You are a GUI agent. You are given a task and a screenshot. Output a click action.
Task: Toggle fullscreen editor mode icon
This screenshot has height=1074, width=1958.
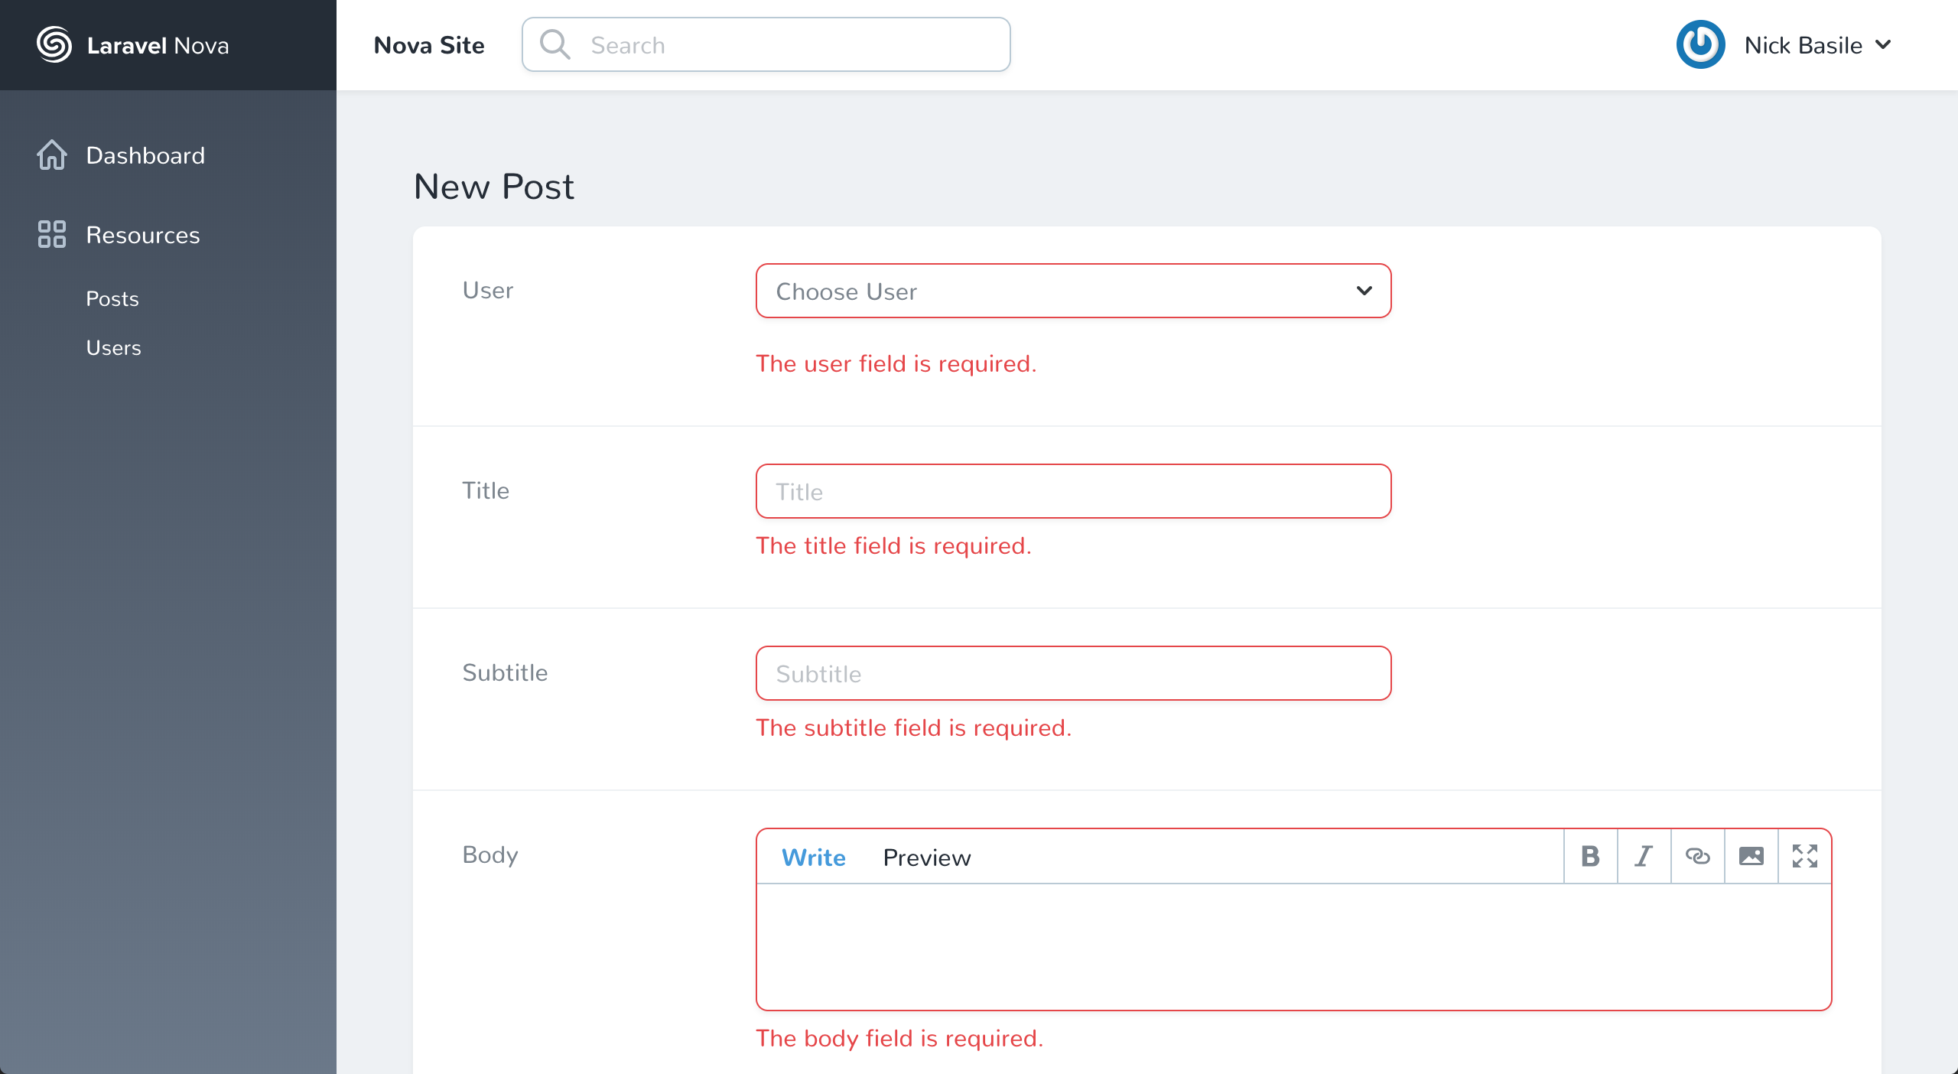1804,856
